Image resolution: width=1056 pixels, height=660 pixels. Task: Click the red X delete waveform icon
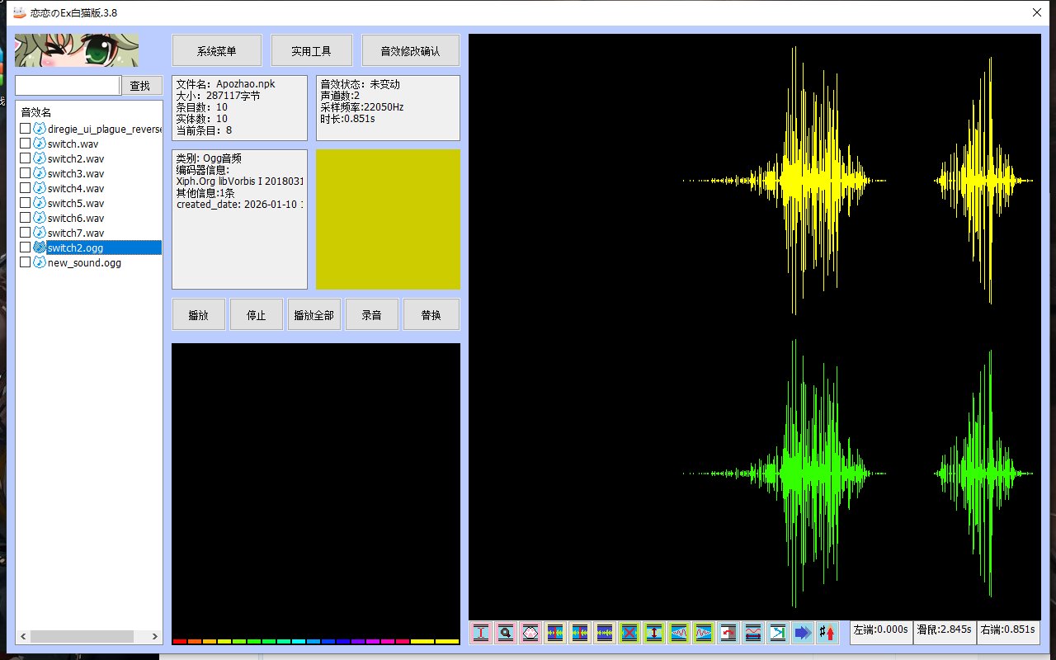point(629,633)
